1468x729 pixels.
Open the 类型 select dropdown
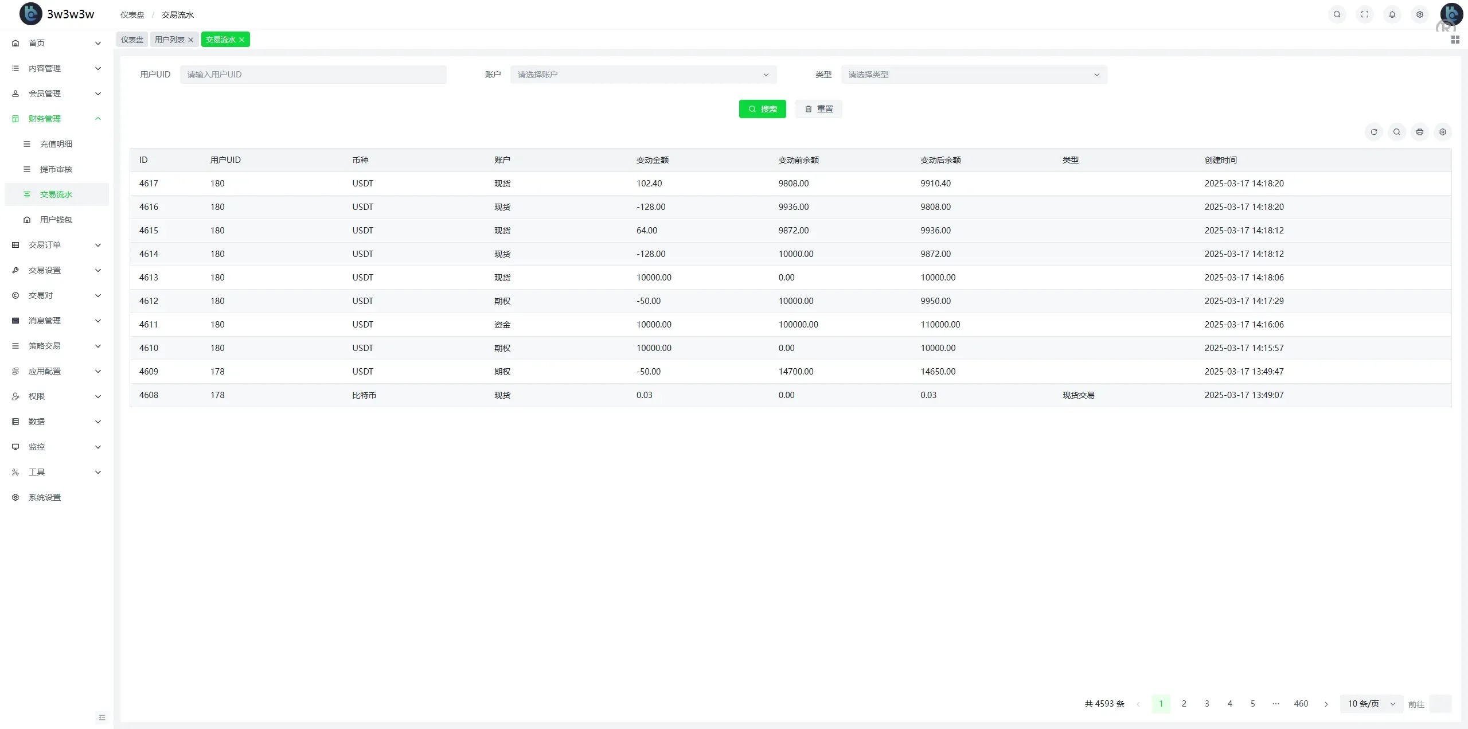point(974,75)
